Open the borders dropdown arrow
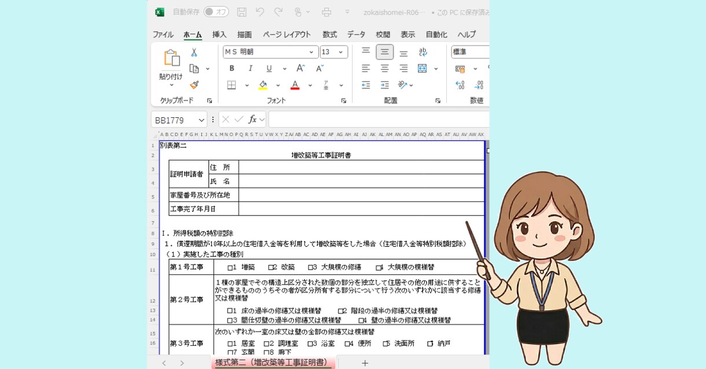706x369 pixels. tap(247, 85)
